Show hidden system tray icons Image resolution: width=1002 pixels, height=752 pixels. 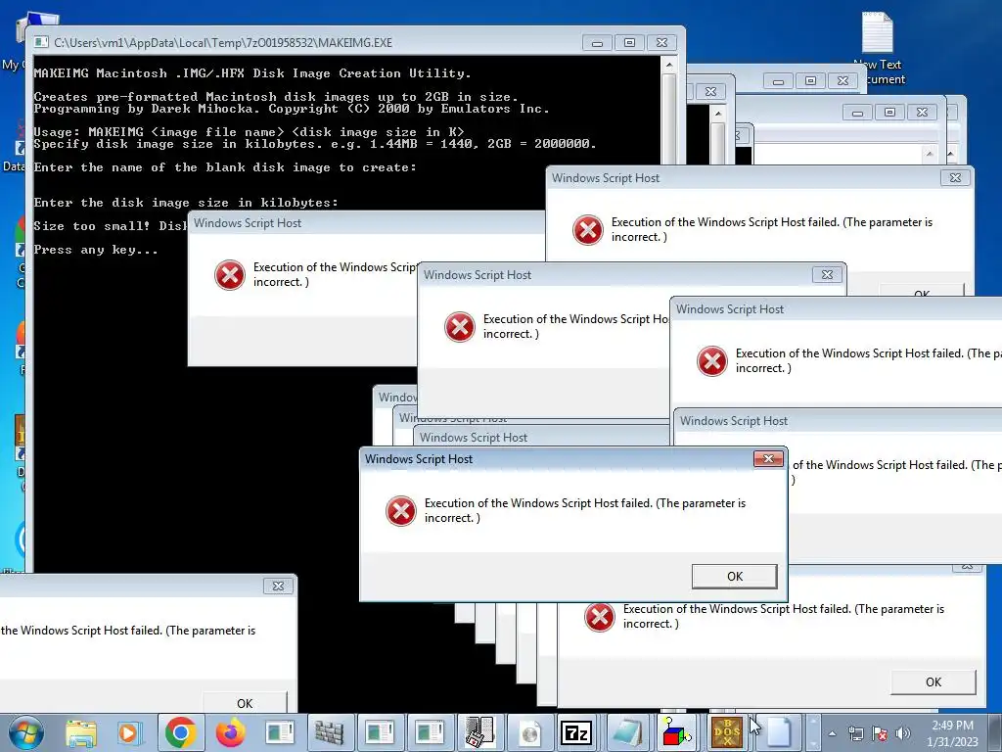click(832, 733)
